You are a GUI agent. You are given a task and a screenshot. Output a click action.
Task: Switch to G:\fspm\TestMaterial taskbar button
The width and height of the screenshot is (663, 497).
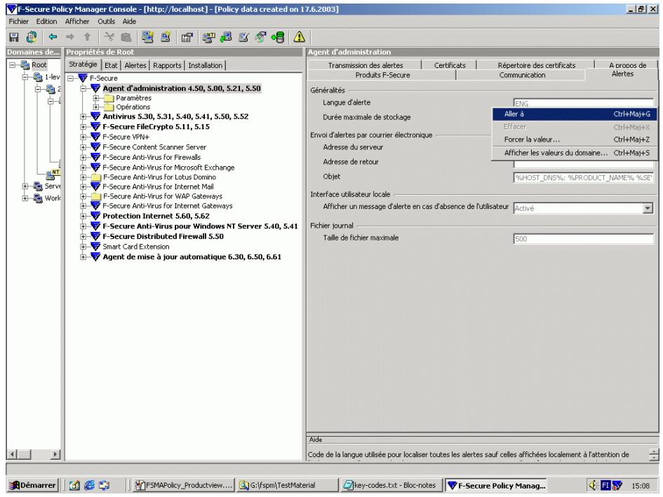click(x=287, y=485)
